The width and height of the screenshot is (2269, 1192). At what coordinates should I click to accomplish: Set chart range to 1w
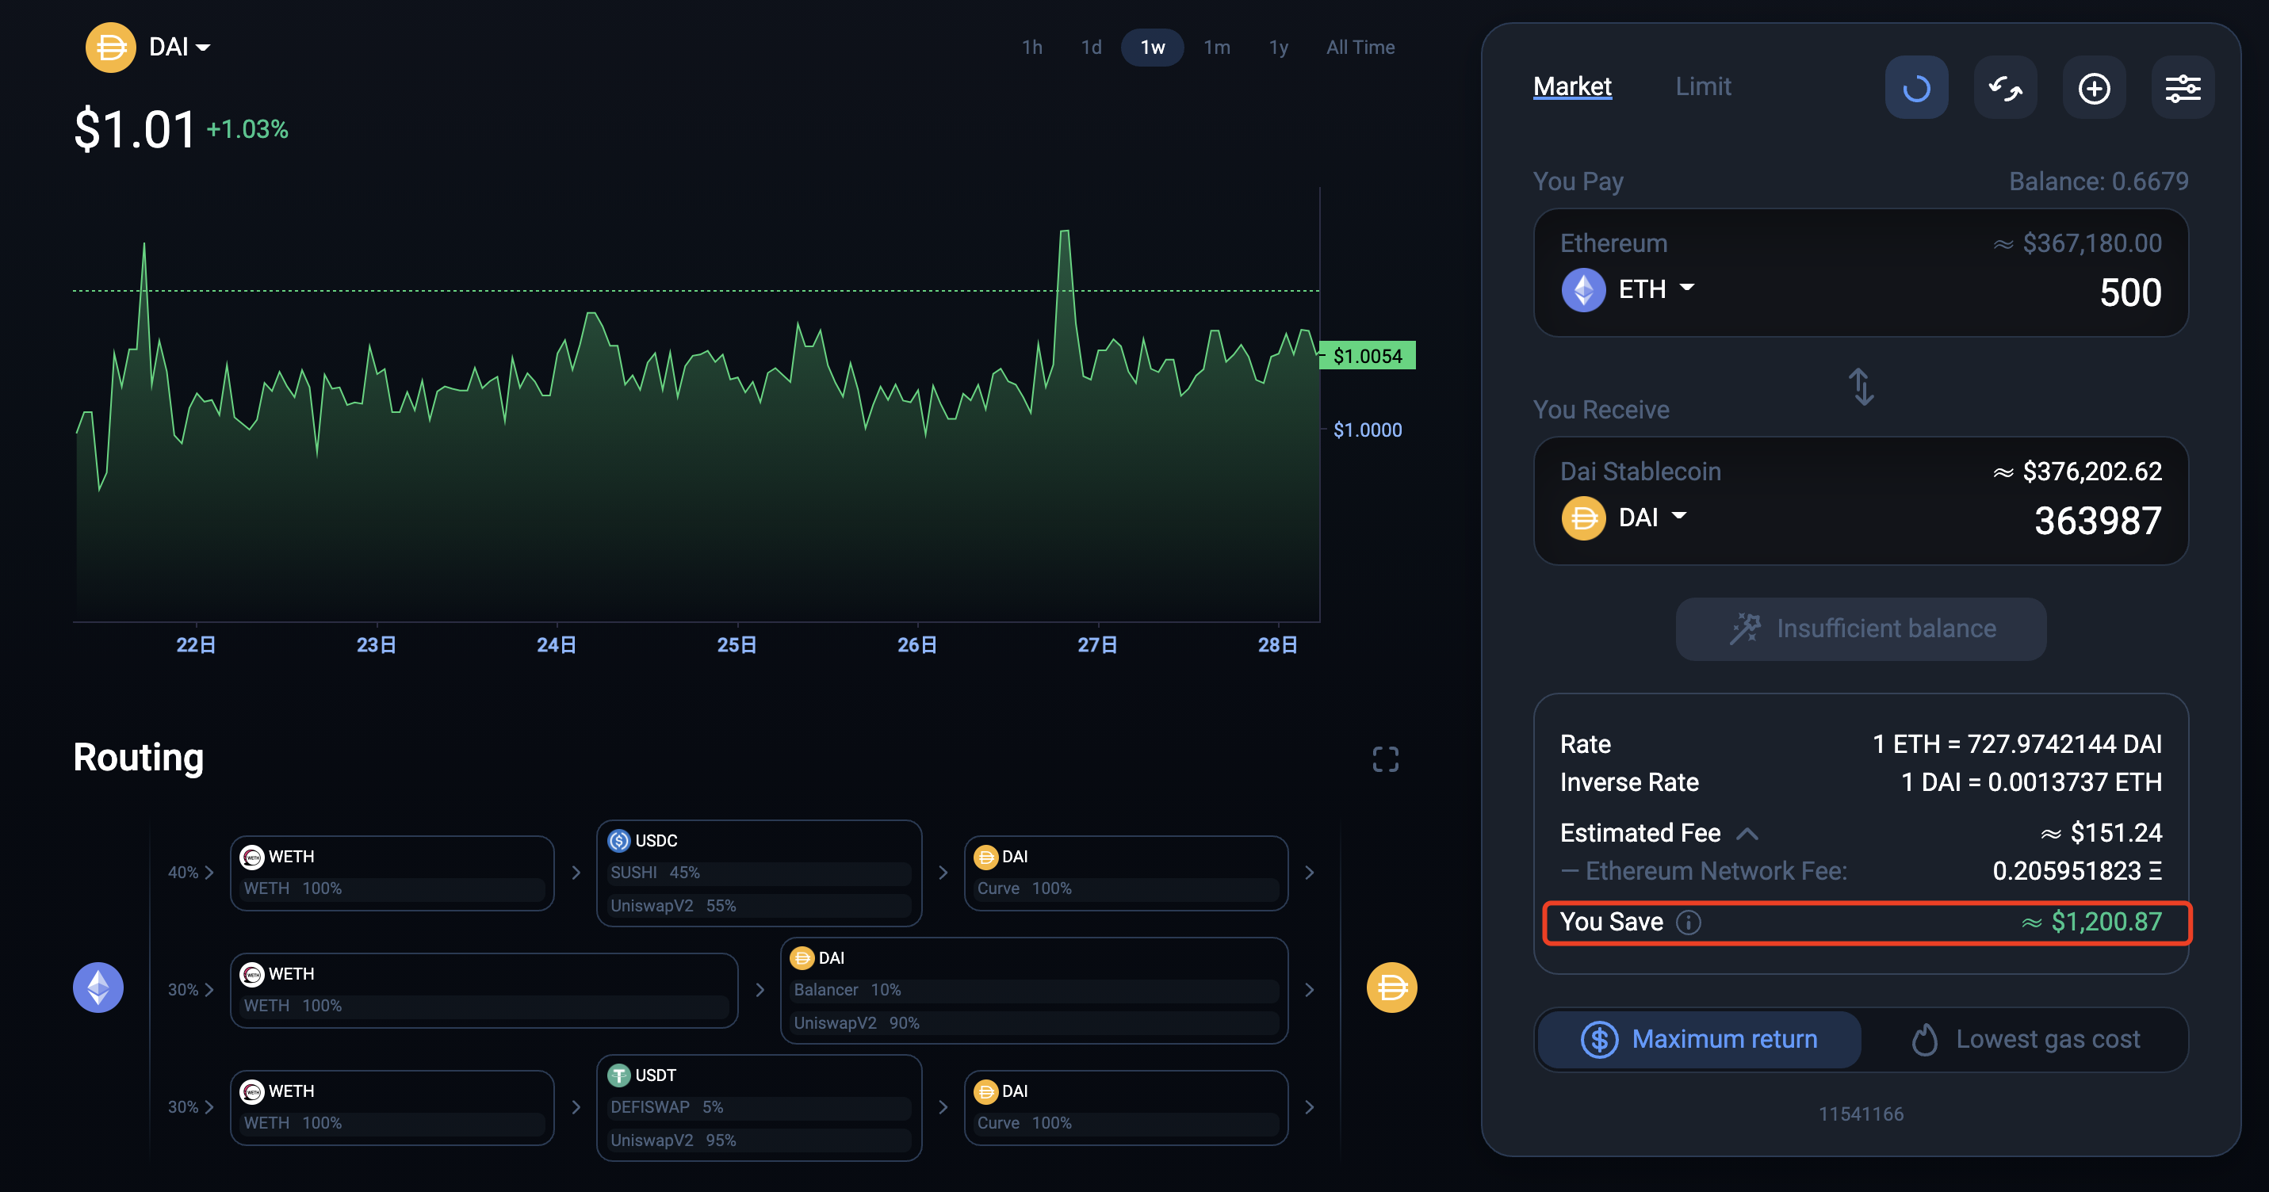coord(1152,48)
